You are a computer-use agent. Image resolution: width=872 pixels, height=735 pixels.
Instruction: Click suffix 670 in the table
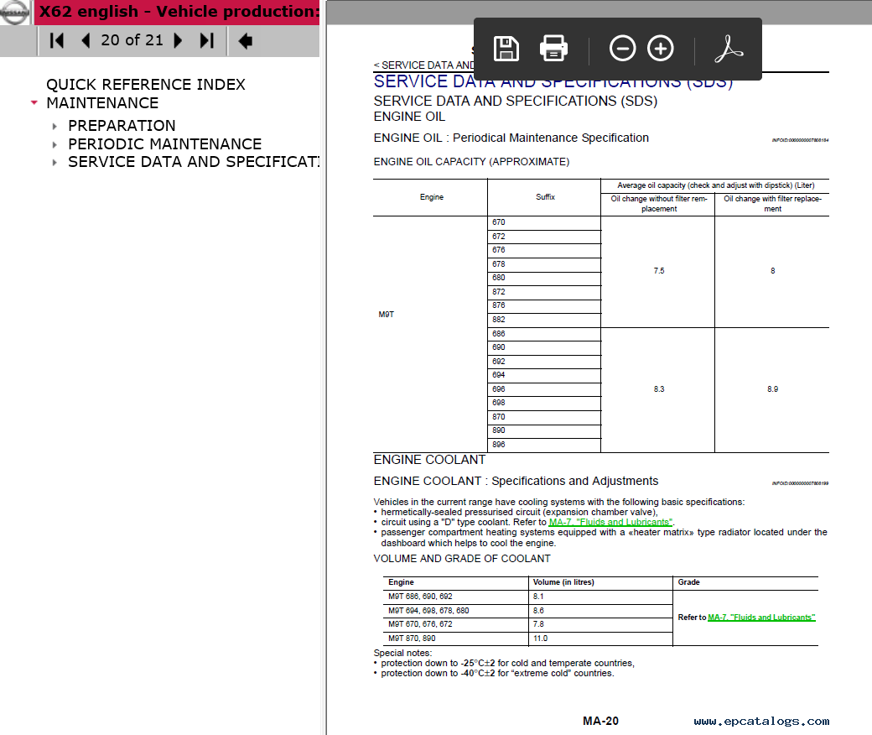(498, 222)
